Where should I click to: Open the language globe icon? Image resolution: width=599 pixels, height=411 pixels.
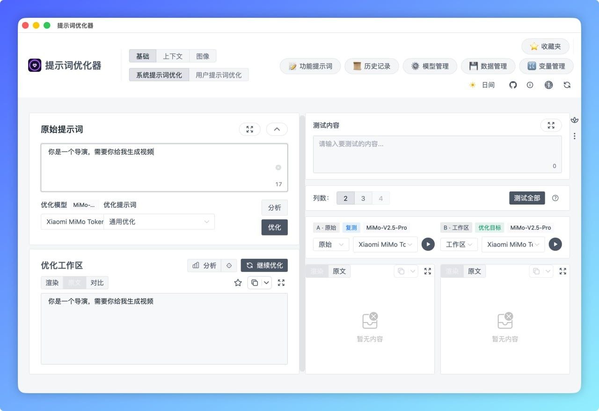548,85
